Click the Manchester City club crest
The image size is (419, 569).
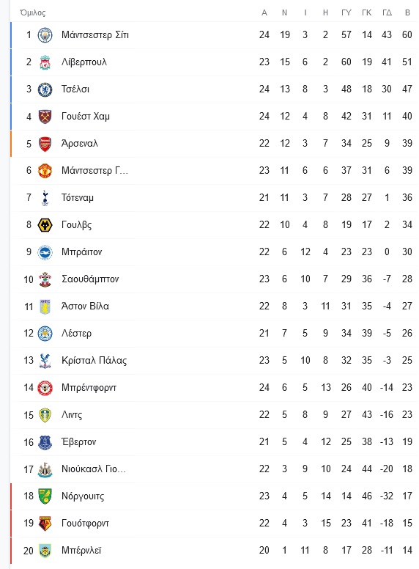[45, 35]
